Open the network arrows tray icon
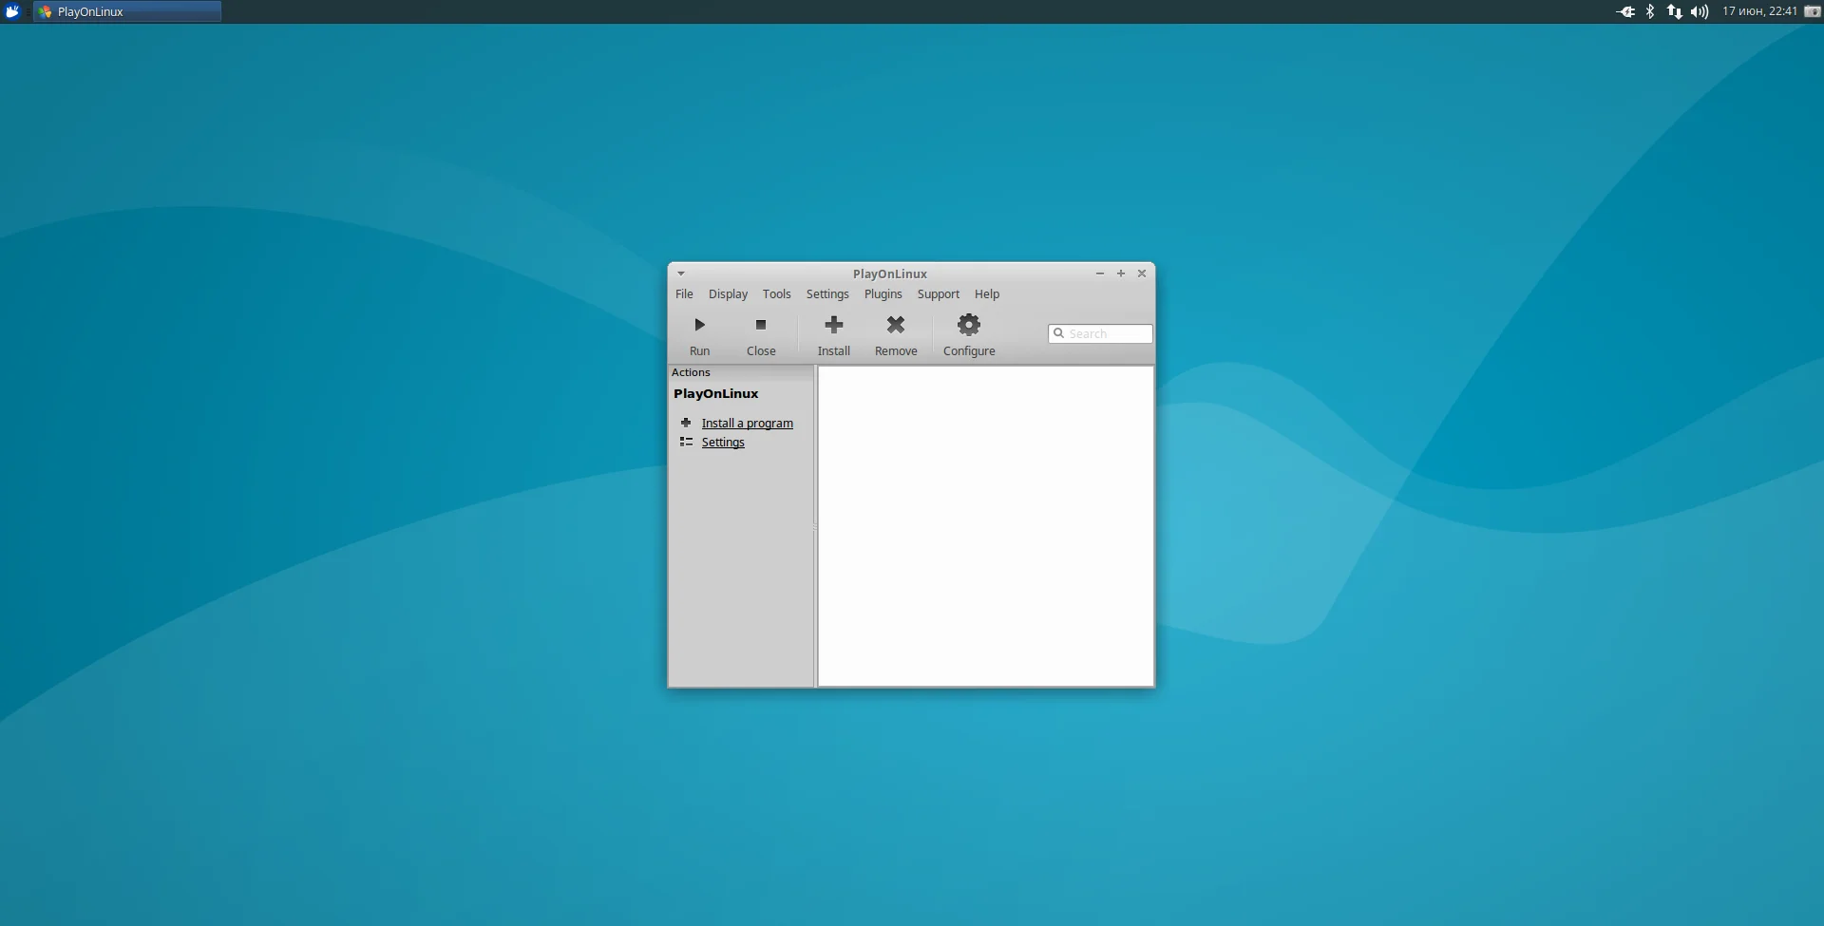This screenshot has width=1824, height=926. 1675,11
